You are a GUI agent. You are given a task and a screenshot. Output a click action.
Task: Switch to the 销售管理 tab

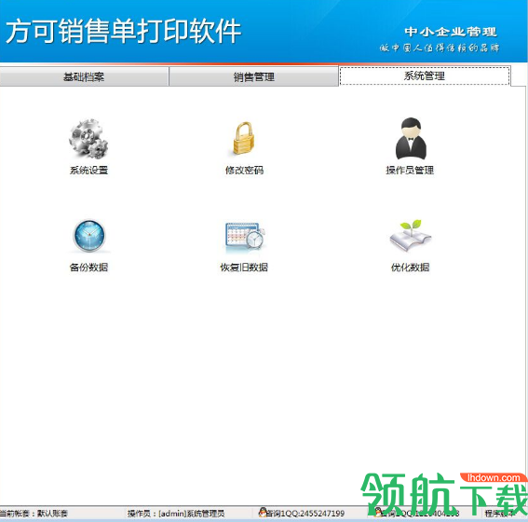pos(254,76)
